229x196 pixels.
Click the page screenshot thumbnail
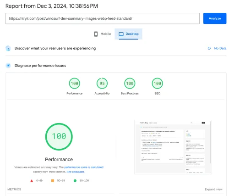[173, 147]
